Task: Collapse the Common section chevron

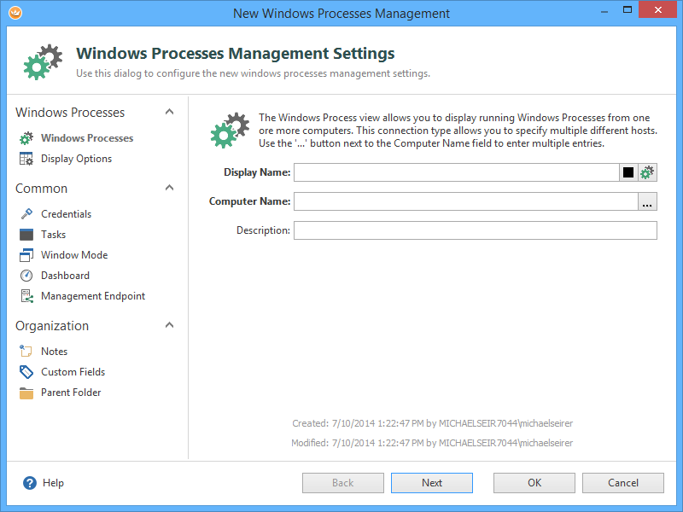Action: coord(169,189)
